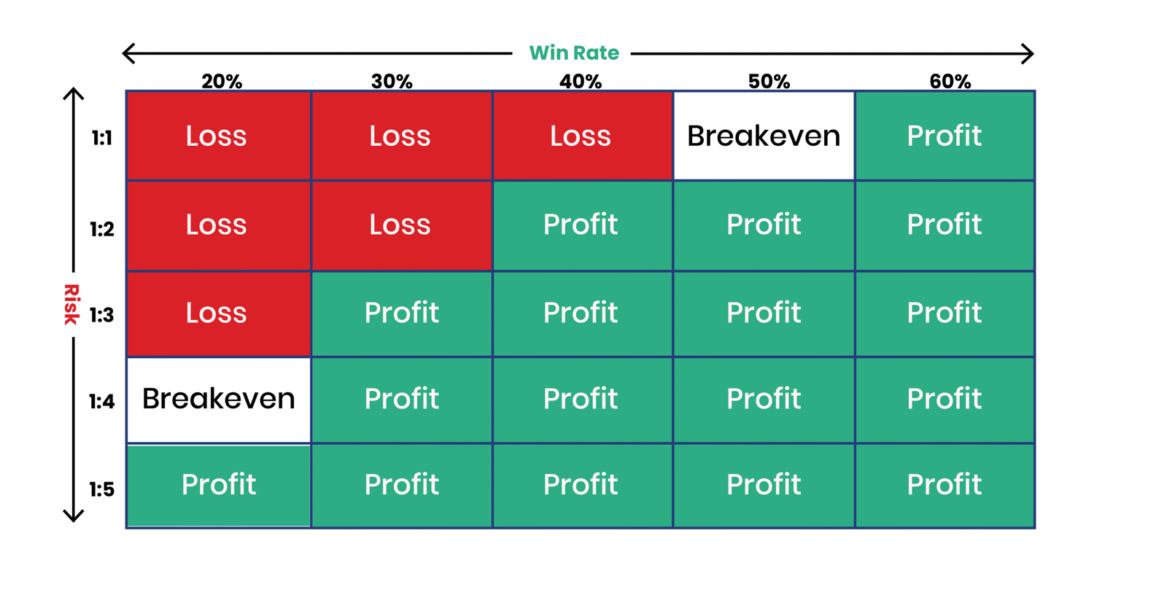1167x606 pixels.
Task: Click the Loss cell at 1:2 and 30%
Action: coord(400,225)
